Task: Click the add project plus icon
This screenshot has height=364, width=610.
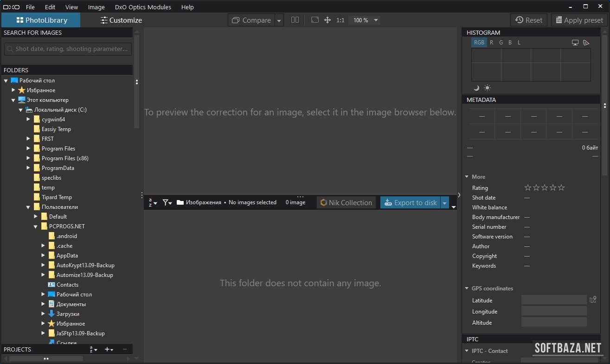Action: pyautogui.click(x=108, y=350)
